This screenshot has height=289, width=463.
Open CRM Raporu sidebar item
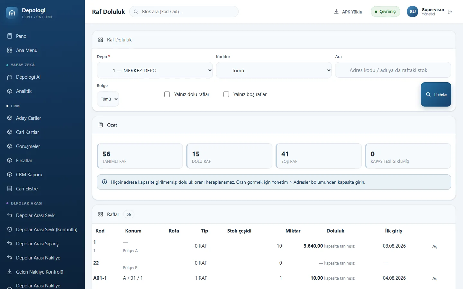(42, 175)
